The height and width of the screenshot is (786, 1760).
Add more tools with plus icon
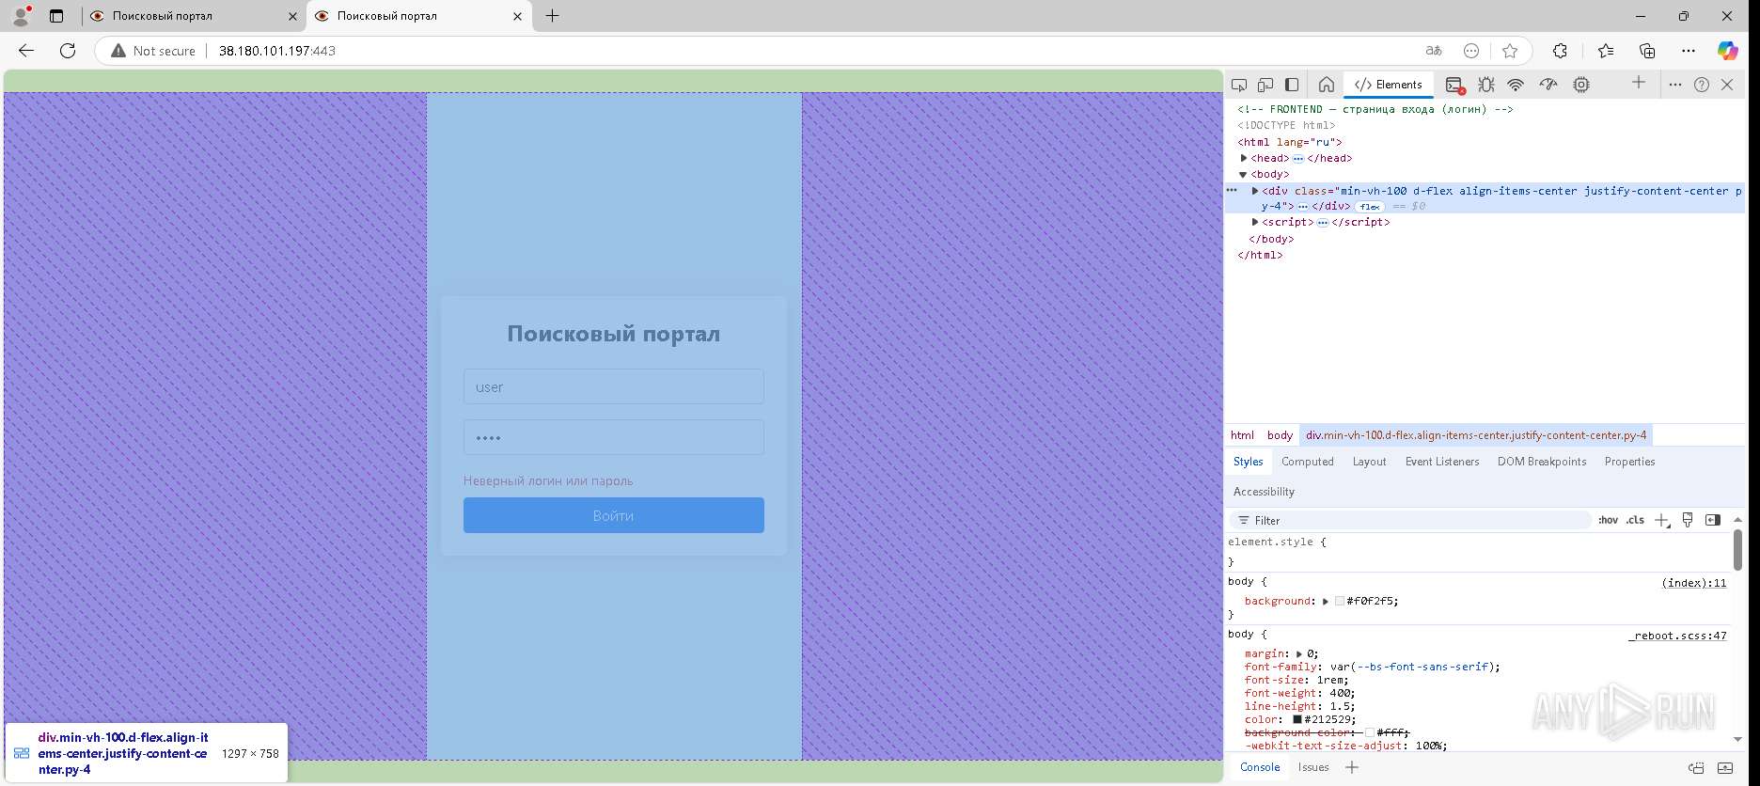(1639, 83)
